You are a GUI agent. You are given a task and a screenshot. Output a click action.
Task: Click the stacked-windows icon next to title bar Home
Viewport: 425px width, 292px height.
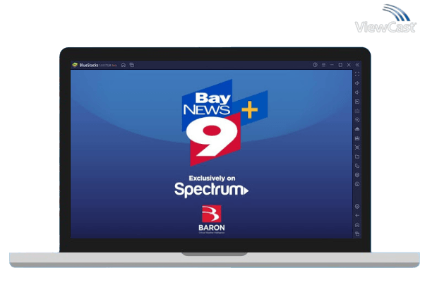tap(132, 65)
